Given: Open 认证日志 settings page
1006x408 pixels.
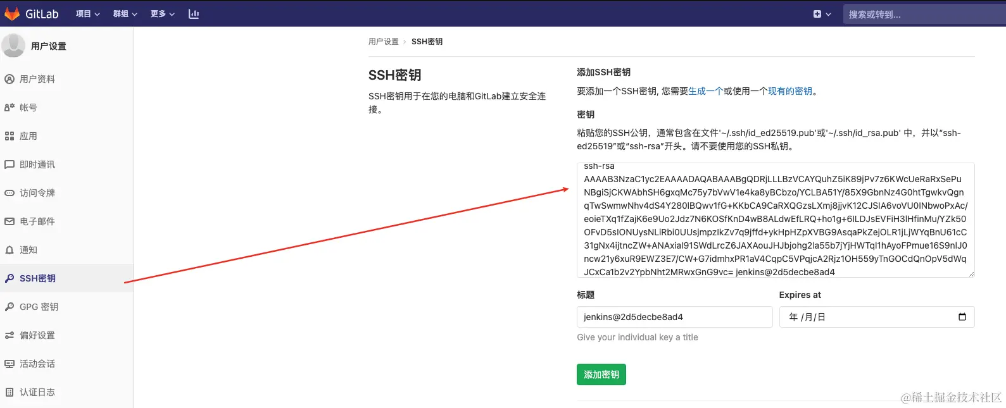Looking at the screenshot, I should 66,392.
